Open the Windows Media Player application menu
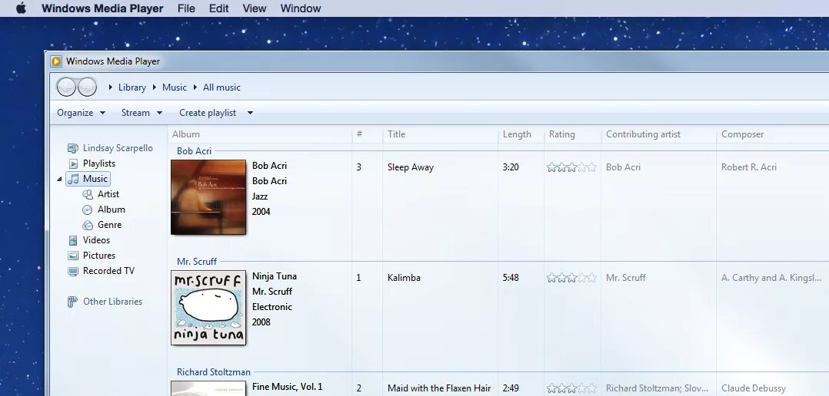The height and width of the screenshot is (396, 829). pos(102,8)
